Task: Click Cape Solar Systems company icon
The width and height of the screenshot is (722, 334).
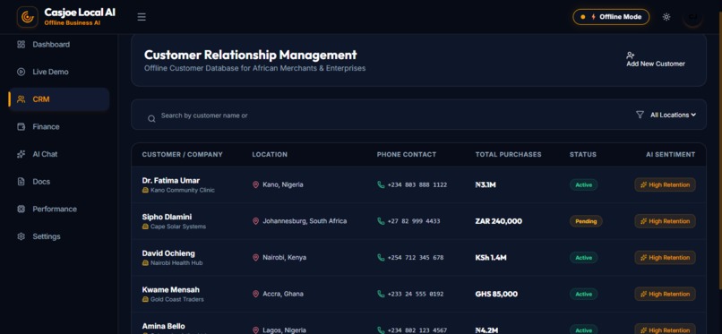Action: pyautogui.click(x=145, y=227)
